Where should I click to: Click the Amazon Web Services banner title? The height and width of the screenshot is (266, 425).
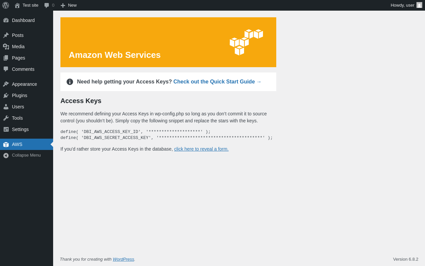click(115, 55)
